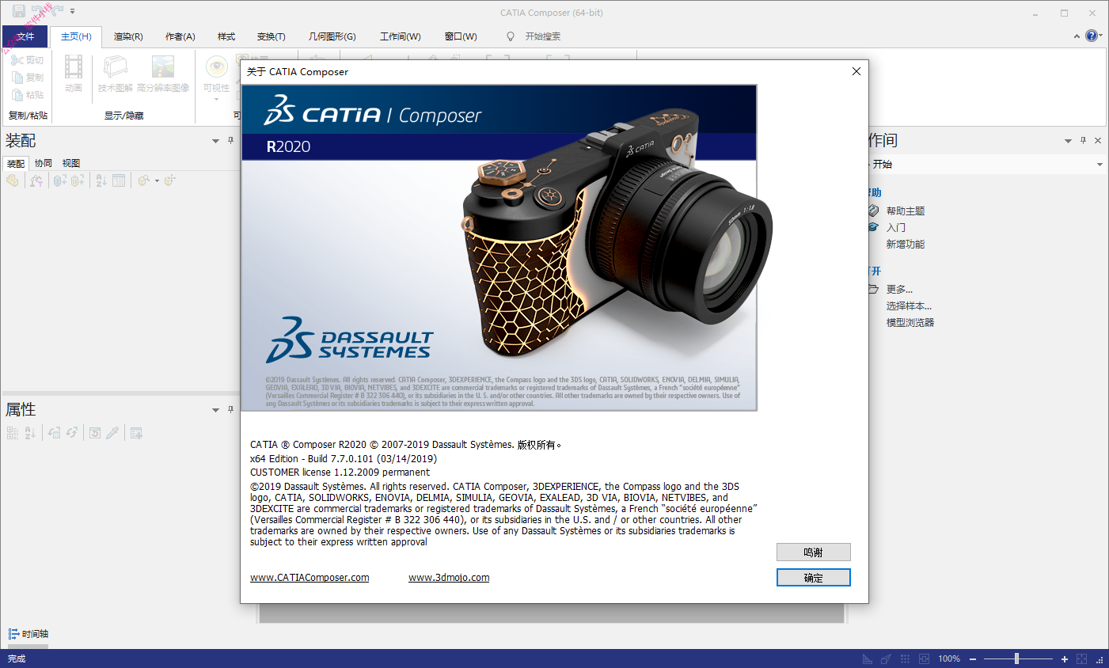Click the 开始搜索 search field
The width and height of the screenshot is (1109, 668).
tap(543, 36)
